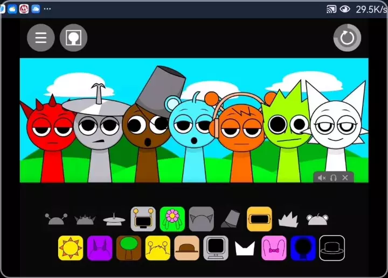Select the gray computer monitor icon
Screen dimensions: 388x278
[216, 248]
